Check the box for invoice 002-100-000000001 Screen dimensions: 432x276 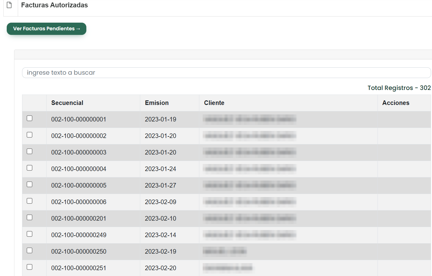(30, 118)
